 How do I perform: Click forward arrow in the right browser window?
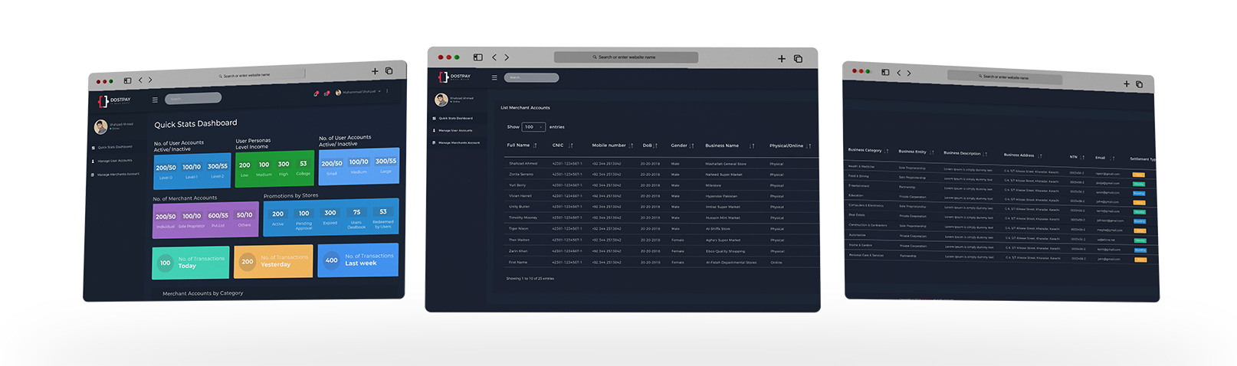pyautogui.click(x=909, y=74)
